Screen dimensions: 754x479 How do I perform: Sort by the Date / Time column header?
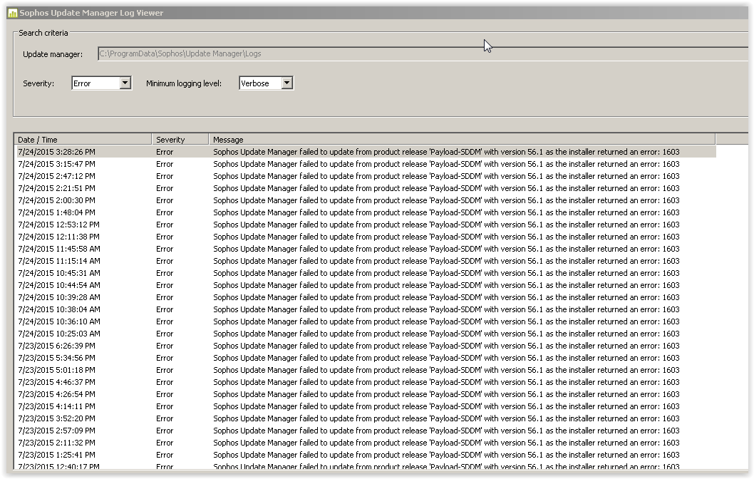click(83, 140)
